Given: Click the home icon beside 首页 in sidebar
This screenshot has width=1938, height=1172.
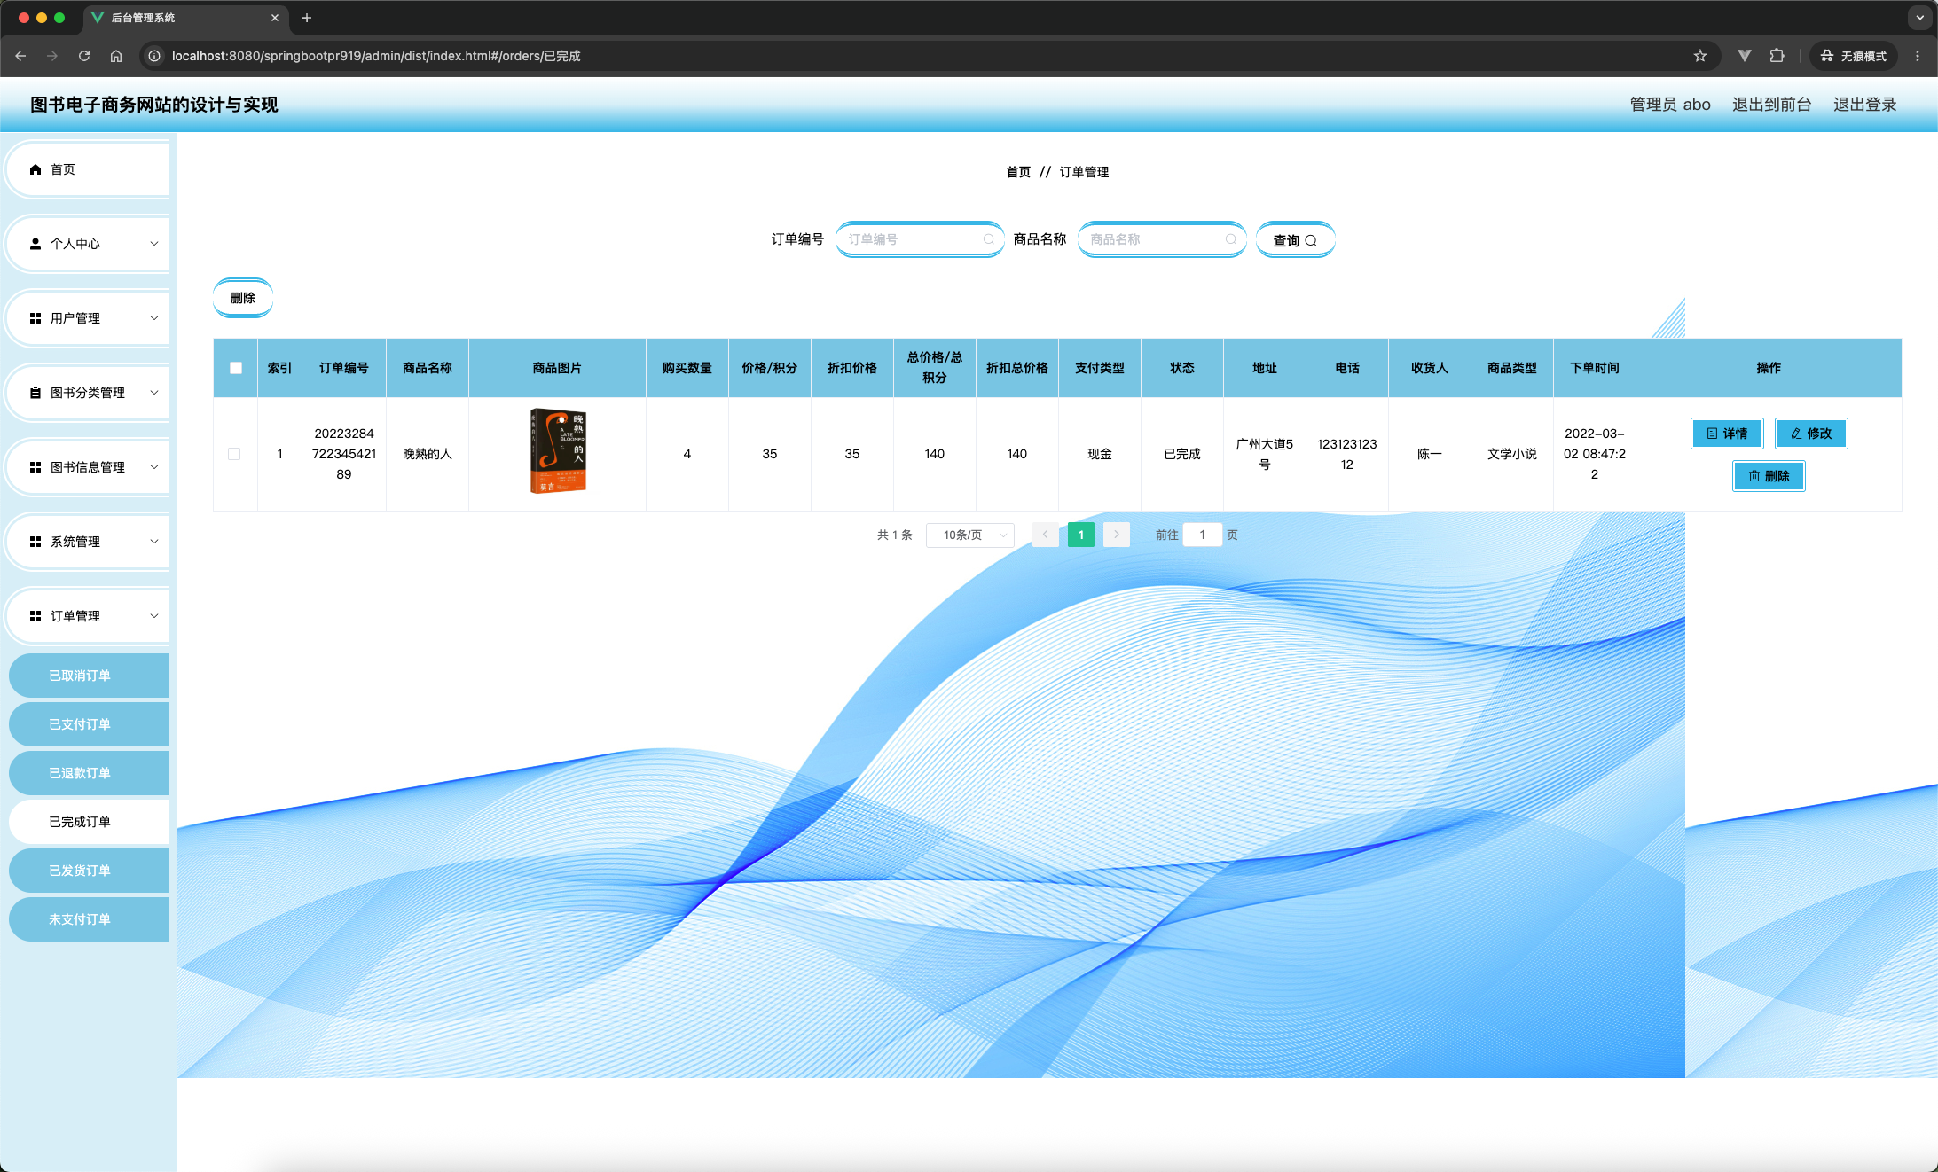Looking at the screenshot, I should pos(35,169).
